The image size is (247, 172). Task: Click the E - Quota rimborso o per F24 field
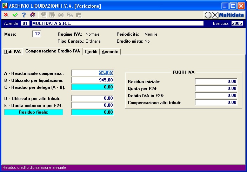pyautogui.click(x=93, y=105)
